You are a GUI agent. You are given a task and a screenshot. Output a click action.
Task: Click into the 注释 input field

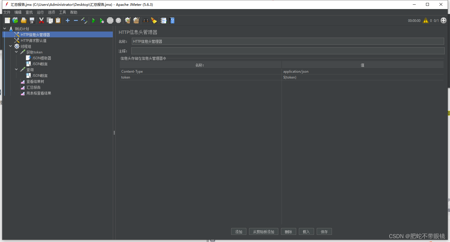point(288,51)
